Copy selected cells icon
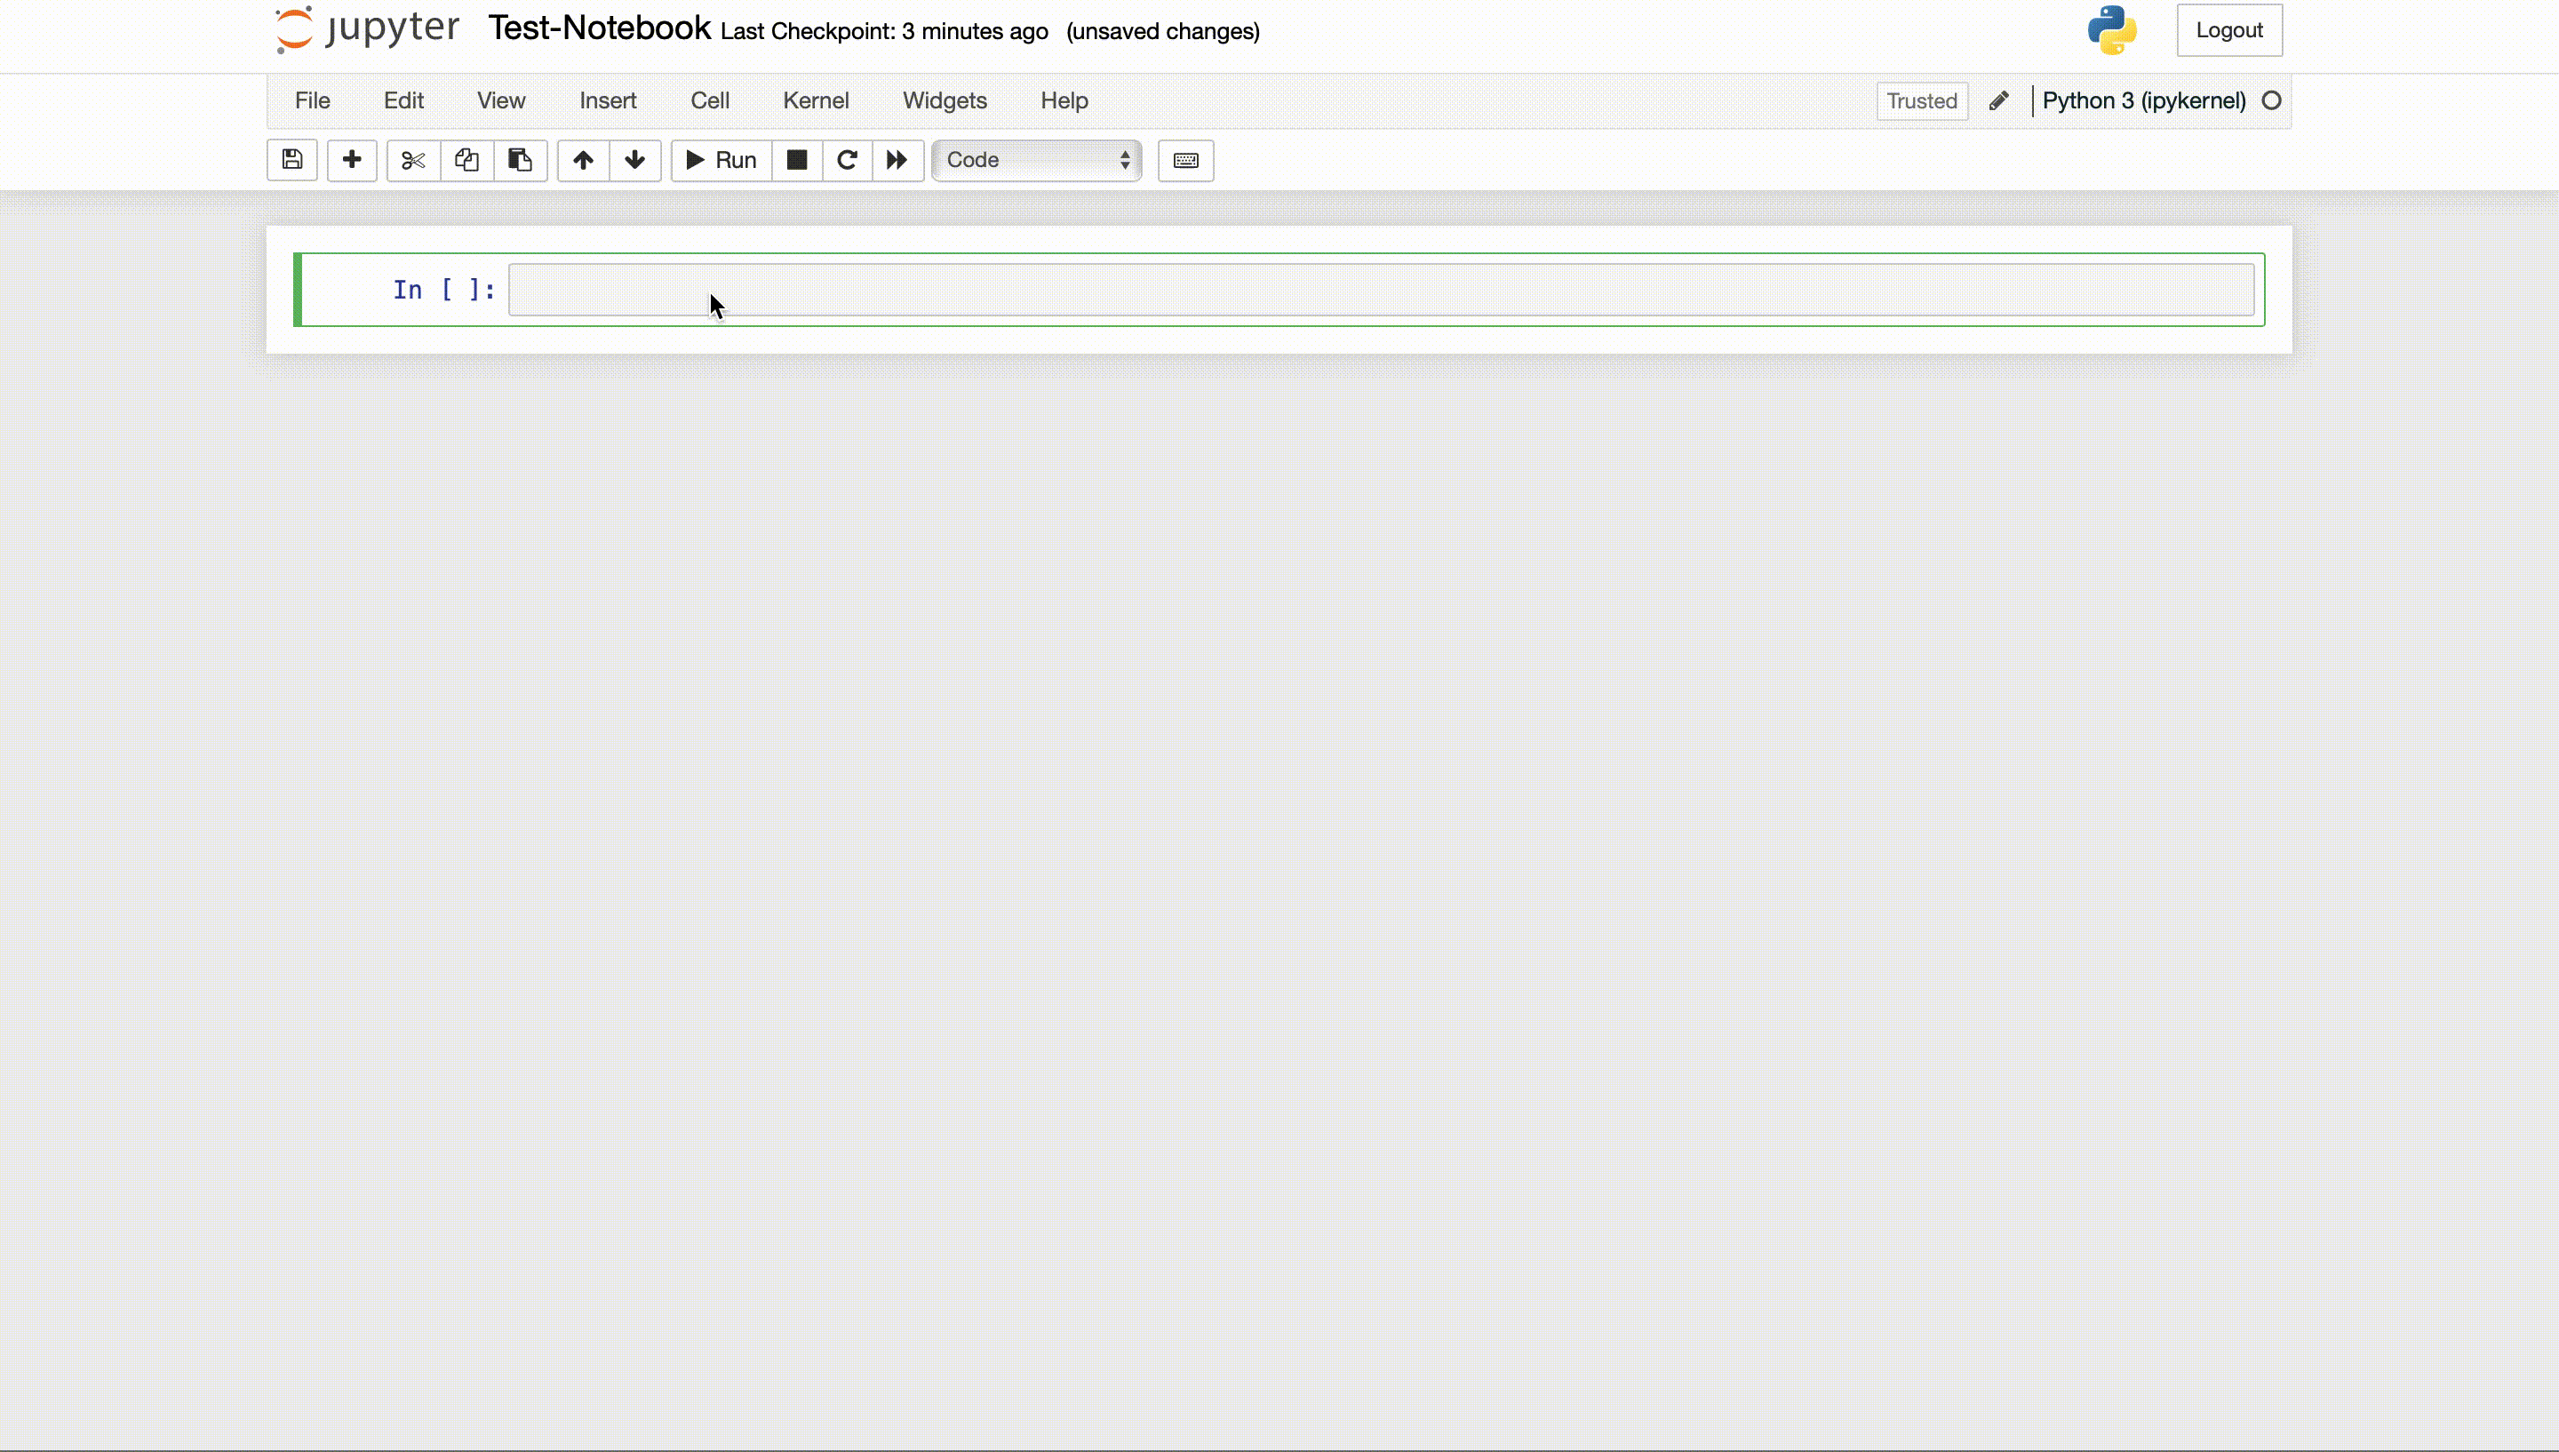The height and width of the screenshot is (1452, 2559). pos(466,160)
